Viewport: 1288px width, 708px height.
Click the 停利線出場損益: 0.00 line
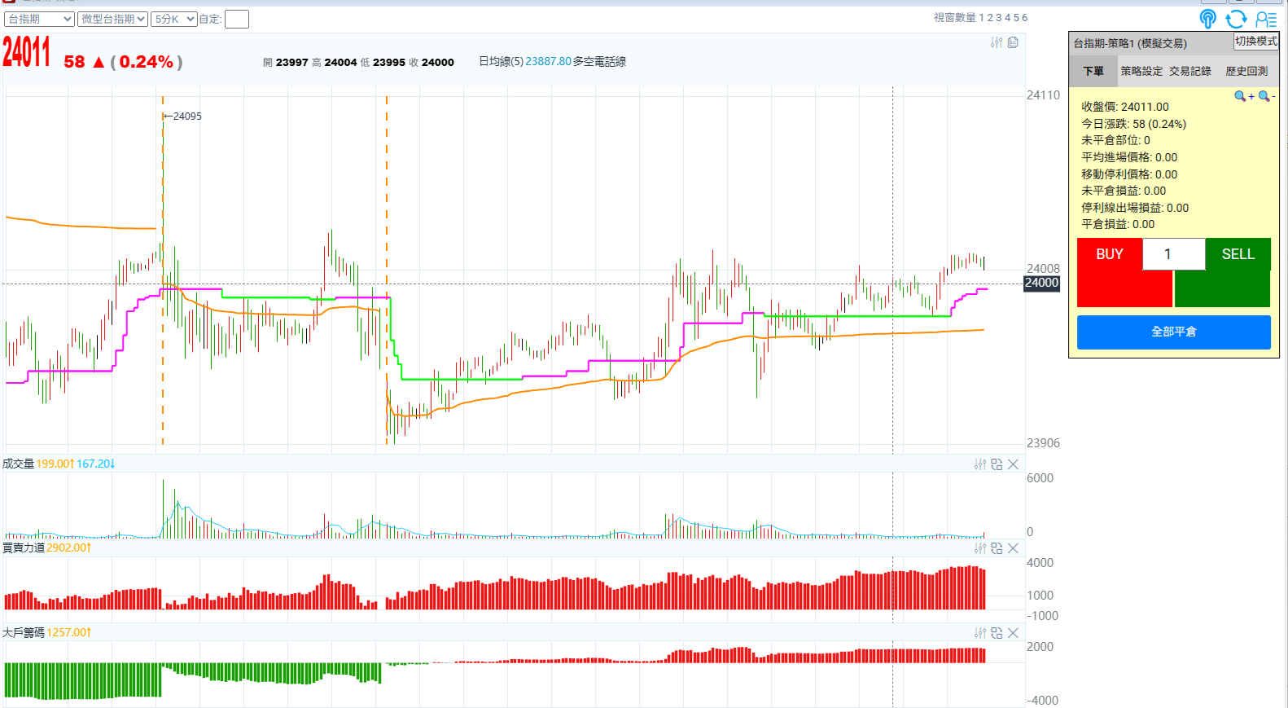pyautogui.click(x=1135, y=208)
